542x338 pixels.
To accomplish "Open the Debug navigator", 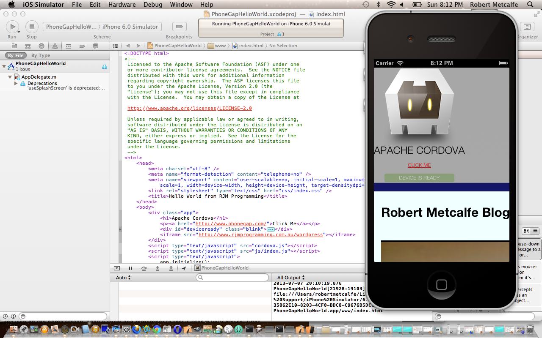I will click(x=68, y=46).
